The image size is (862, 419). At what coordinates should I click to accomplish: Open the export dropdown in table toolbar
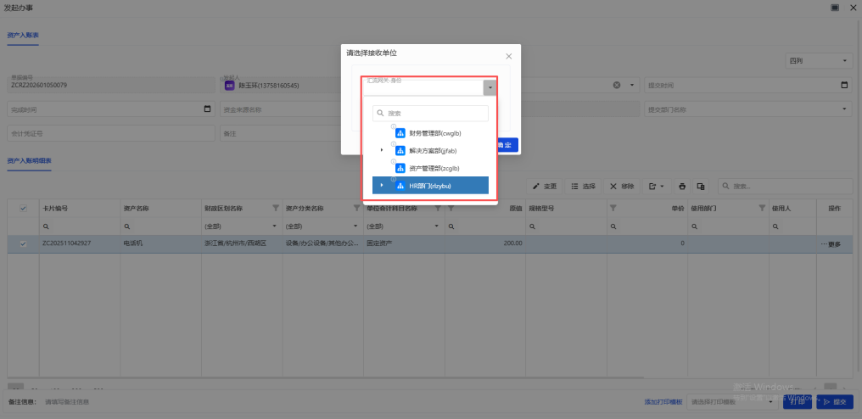[656, 186]
